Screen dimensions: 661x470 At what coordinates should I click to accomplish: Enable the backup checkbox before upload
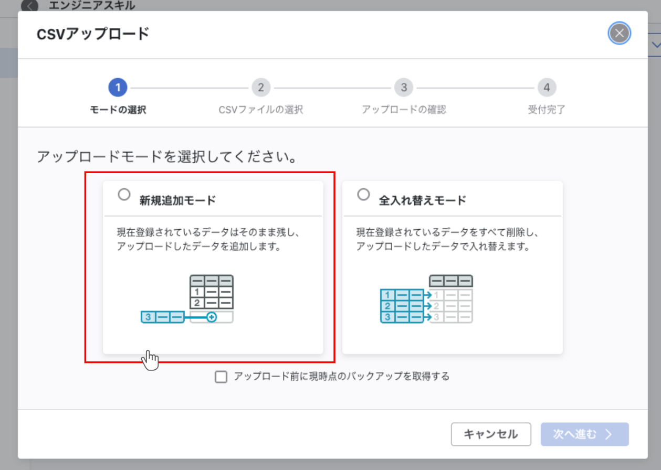(x=221, y=376)
